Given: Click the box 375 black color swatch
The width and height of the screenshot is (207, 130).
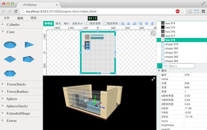Looking at the screenshot, I should (163, 27).
